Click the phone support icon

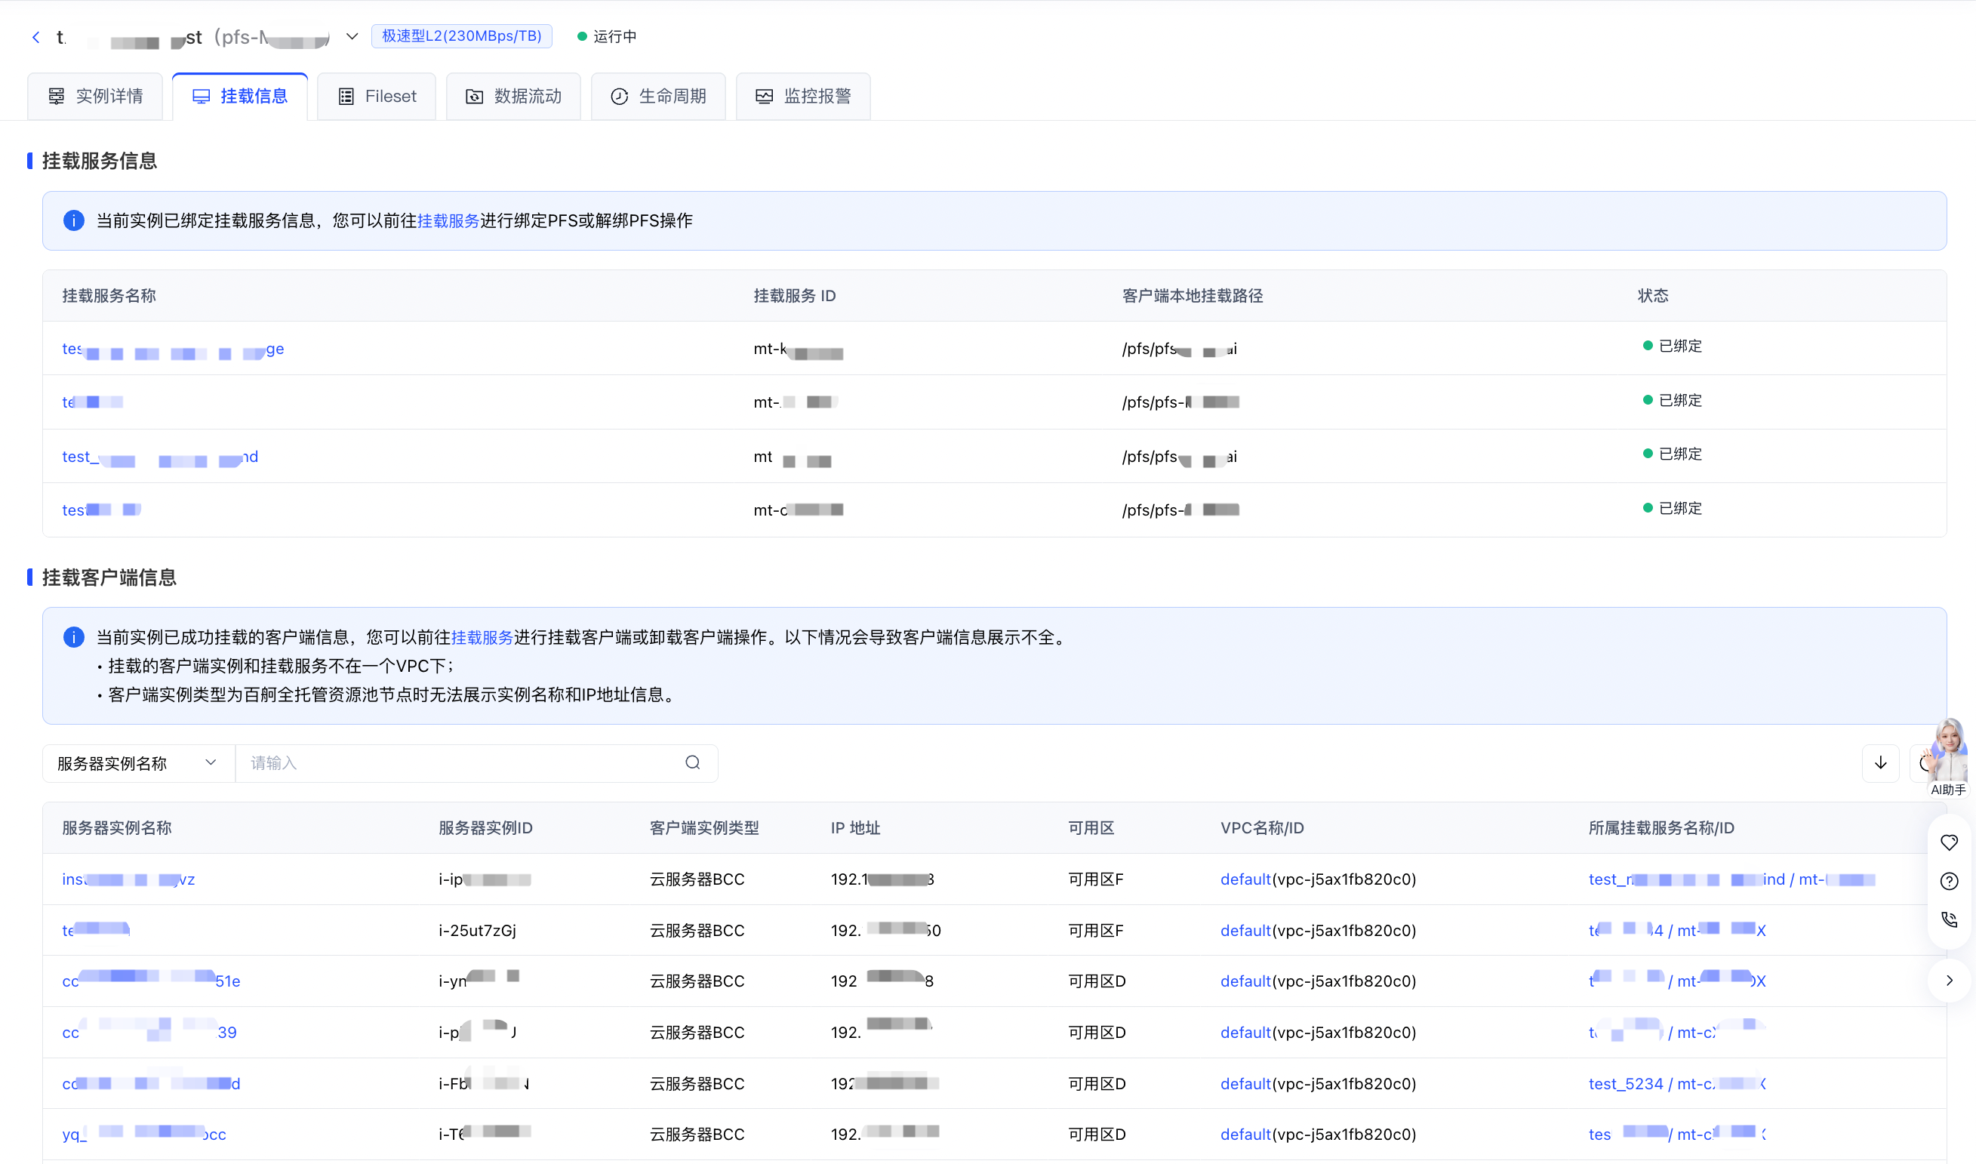pos(1950,919)
